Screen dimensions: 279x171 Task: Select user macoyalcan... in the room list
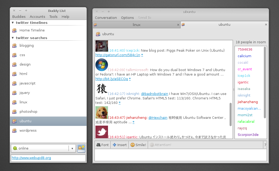click(x=249, y=109)
